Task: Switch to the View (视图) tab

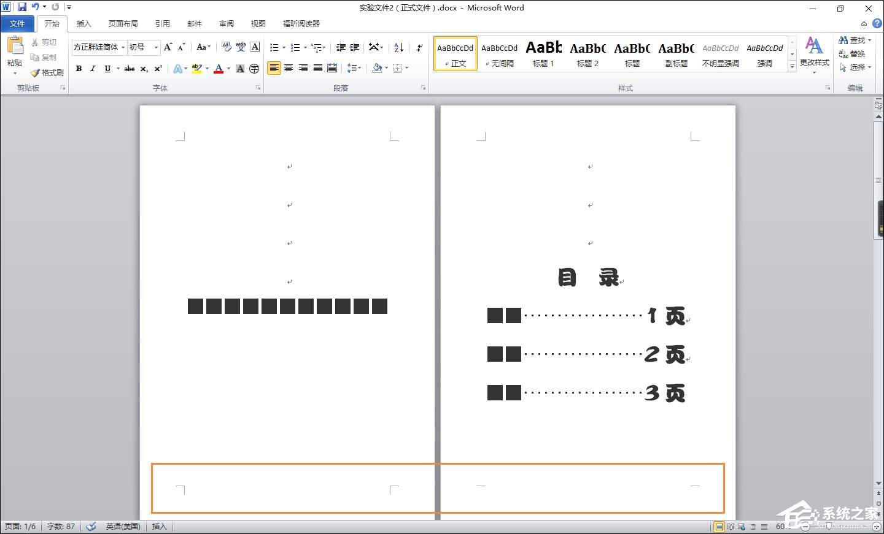Action: 258,24
